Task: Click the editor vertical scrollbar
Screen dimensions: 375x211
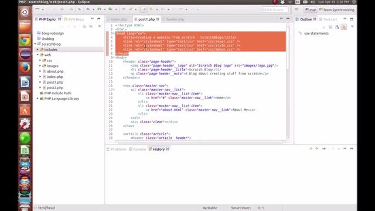Action: (288, 81)
